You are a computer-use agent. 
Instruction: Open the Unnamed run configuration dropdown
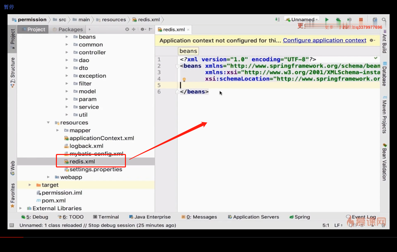302,20
